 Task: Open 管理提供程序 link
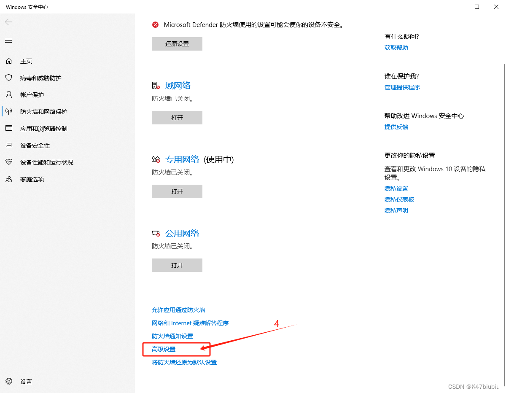pyautogui.click(x=402, y=87)
